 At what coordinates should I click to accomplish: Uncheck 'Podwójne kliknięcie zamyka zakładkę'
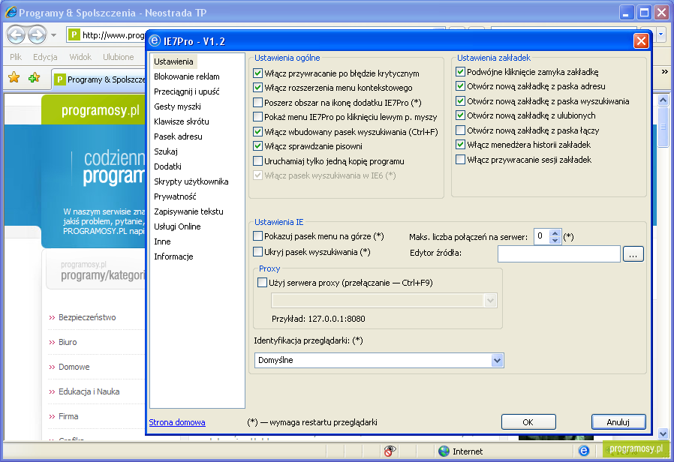tap(460, 72)
